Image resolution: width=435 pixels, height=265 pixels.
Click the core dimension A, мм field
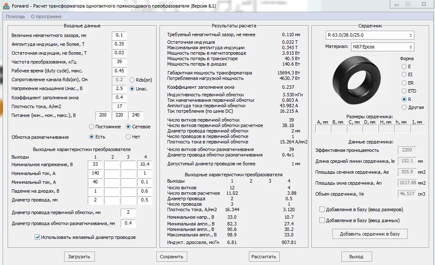tap(322, 129)
